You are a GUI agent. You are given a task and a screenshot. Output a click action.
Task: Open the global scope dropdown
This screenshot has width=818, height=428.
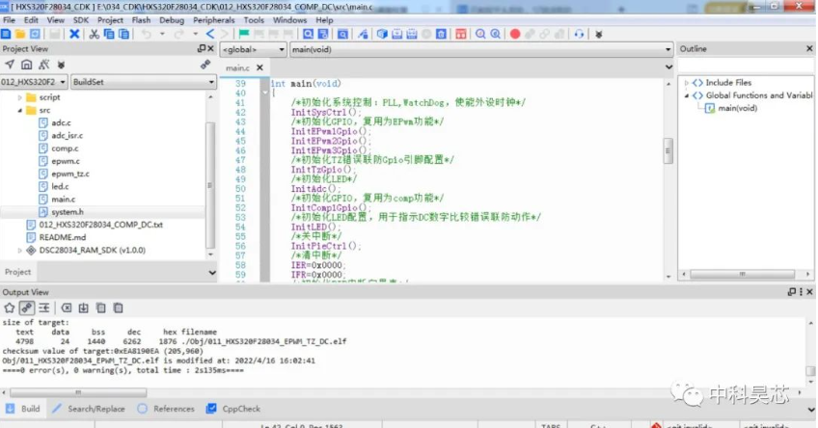(254, 49)
